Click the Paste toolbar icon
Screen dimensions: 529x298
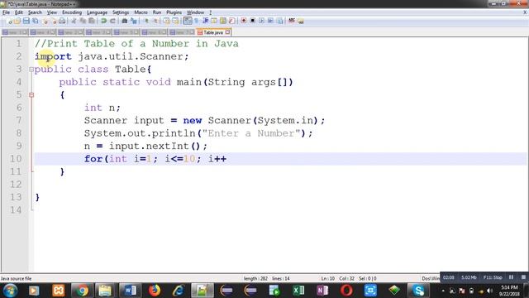coord(92,21)
